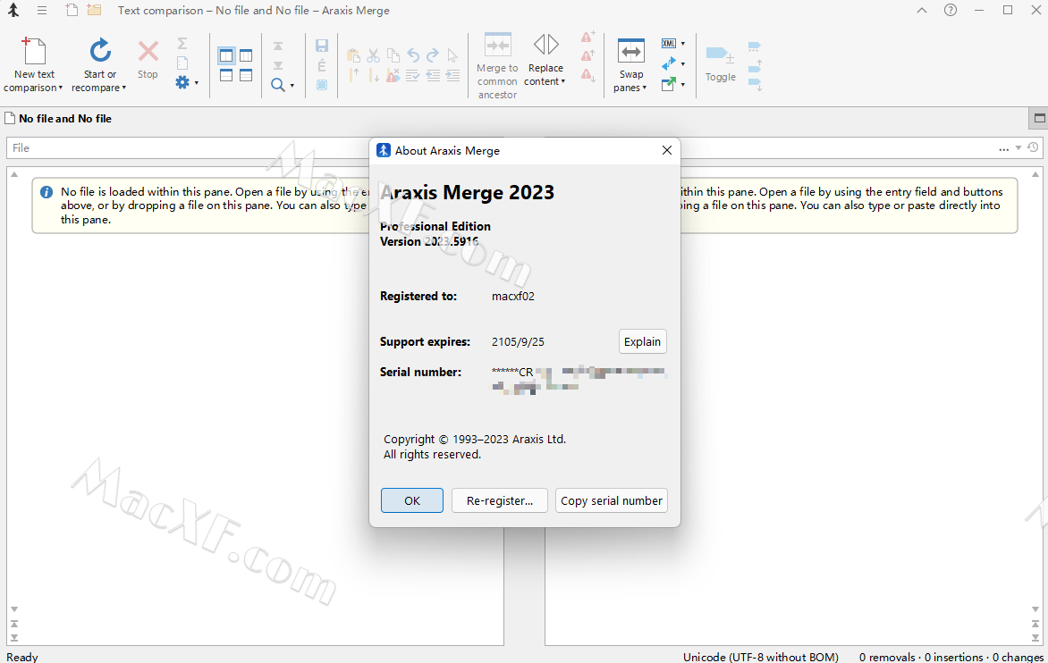Close the About Araxis Merge dialog

point(666,151)
